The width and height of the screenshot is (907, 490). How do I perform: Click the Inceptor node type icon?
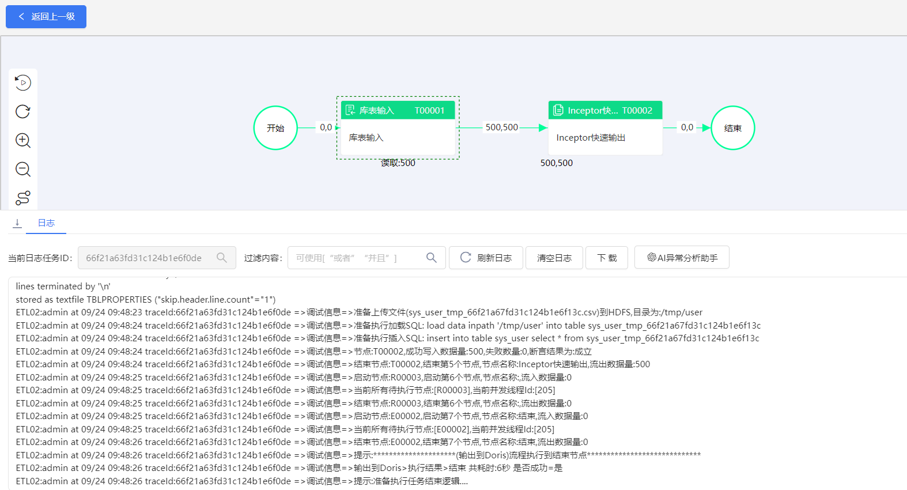click(558, 110)
